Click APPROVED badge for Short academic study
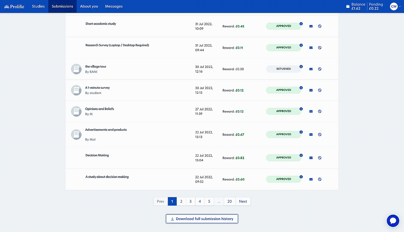Viewport: 404px width, 232px height. pyautogui.click(x=284, y=26)
